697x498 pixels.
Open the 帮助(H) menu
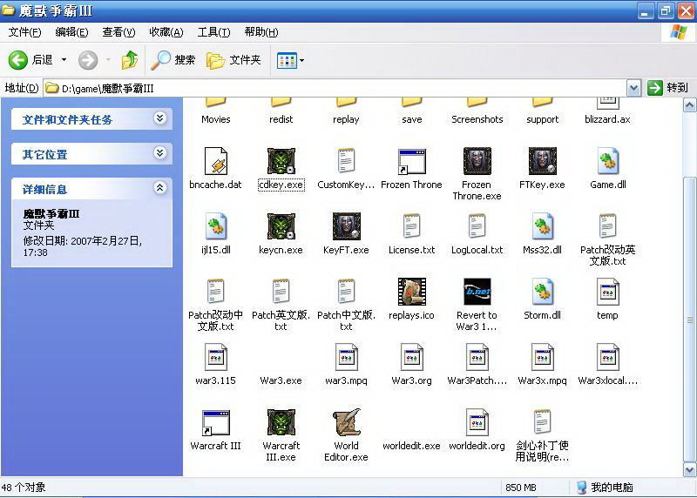[261, 32]
